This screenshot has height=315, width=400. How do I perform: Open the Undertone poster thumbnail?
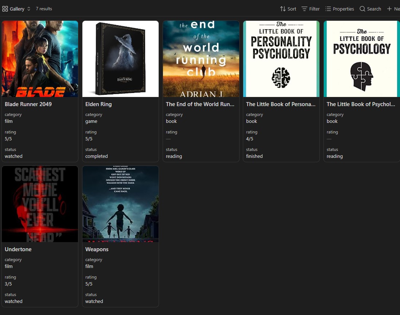coord(40,204)
